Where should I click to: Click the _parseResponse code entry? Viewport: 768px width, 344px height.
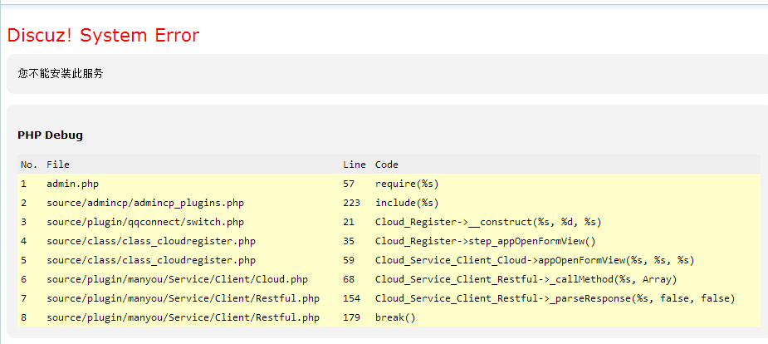click(555, 298)
